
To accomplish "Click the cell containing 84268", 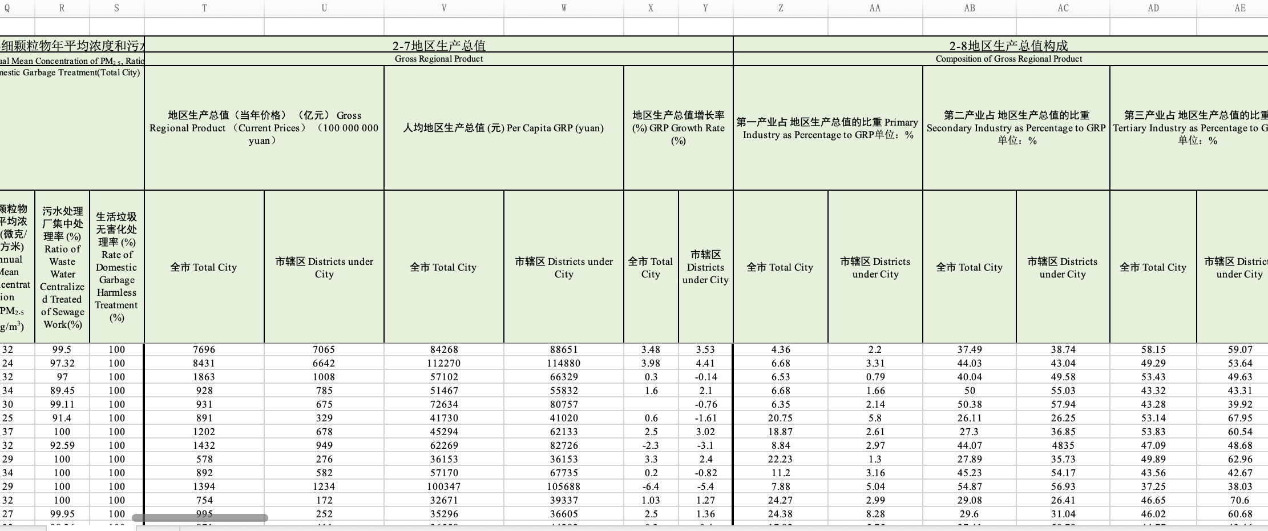I will [444, 349].
